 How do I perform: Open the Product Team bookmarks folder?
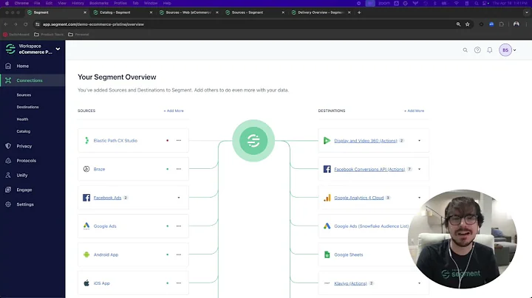tap(49, 35)
